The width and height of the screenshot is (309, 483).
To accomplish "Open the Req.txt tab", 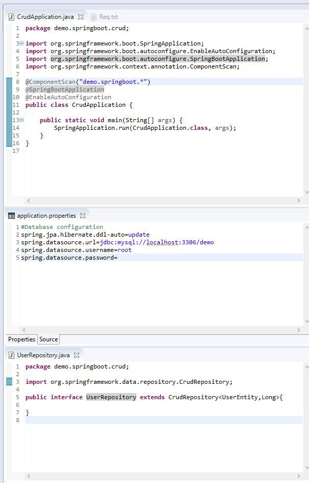I will pos(108,17).
